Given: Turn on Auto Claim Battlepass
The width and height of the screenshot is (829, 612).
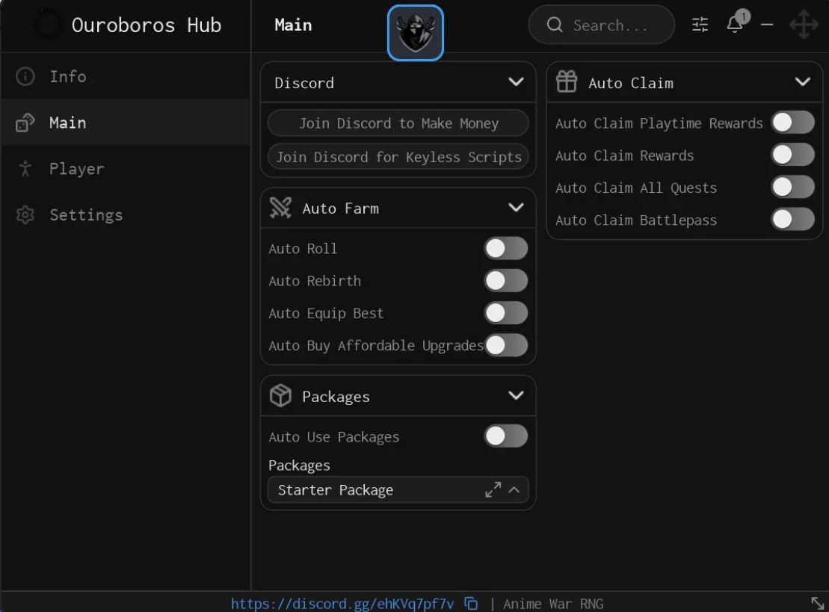Looking at the screenshot, I should 792,220.
